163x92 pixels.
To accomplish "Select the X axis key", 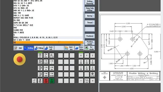I will pyautogui.click(x=81, y=55).
